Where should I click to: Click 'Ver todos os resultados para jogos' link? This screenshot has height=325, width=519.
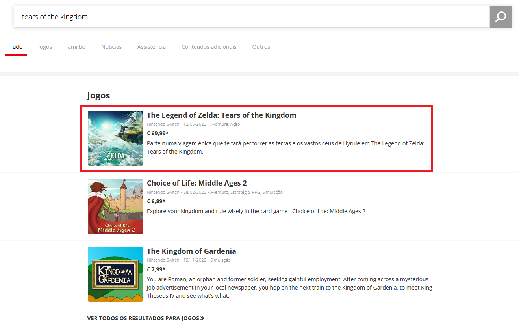pyautogui.click(x=146, y=318)
